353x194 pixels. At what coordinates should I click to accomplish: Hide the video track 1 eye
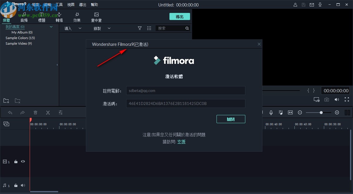23,161
